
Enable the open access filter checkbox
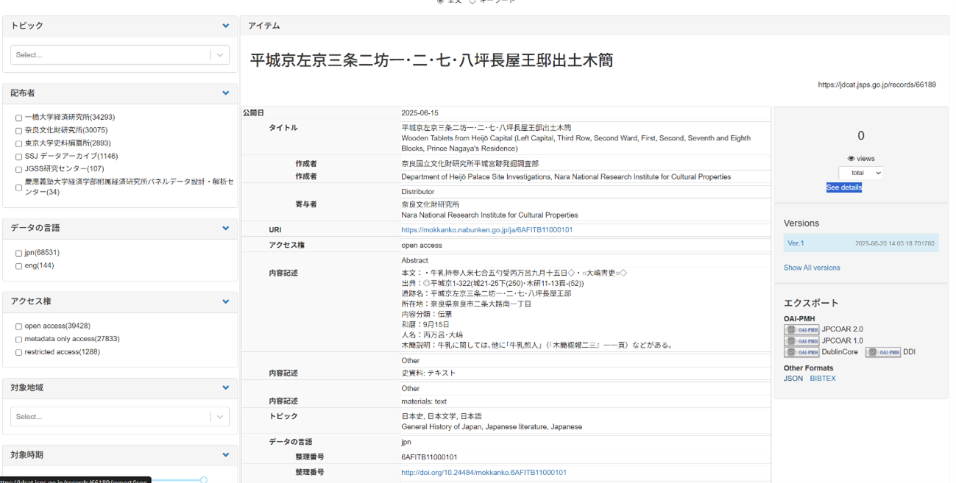(18, 326)
